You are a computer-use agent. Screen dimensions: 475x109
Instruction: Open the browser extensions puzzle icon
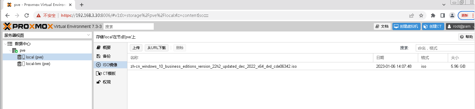(x=433, y=15)
